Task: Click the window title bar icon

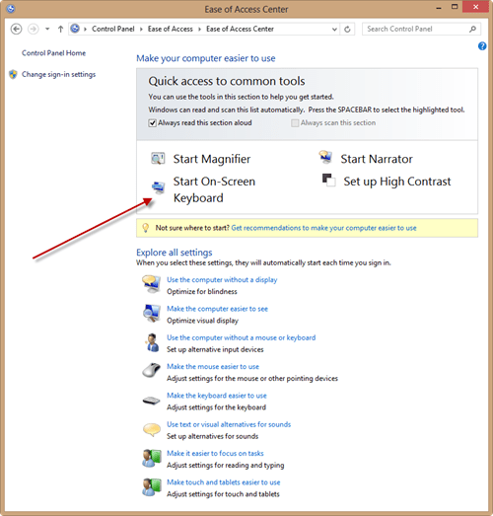Action: click(x=11, y=9)
